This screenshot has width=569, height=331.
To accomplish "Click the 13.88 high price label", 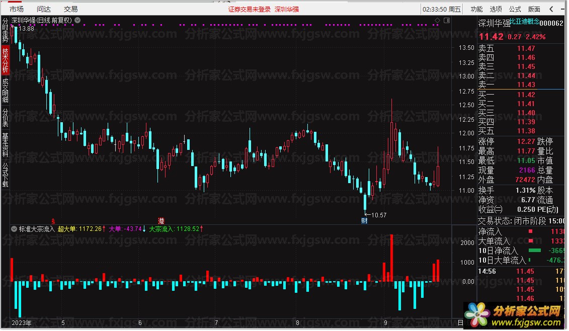I will [x=26, y=28].
